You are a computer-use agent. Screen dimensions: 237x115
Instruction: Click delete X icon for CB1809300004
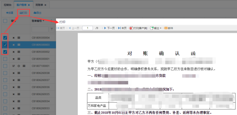pyautogui.click(x=13, y=38)
